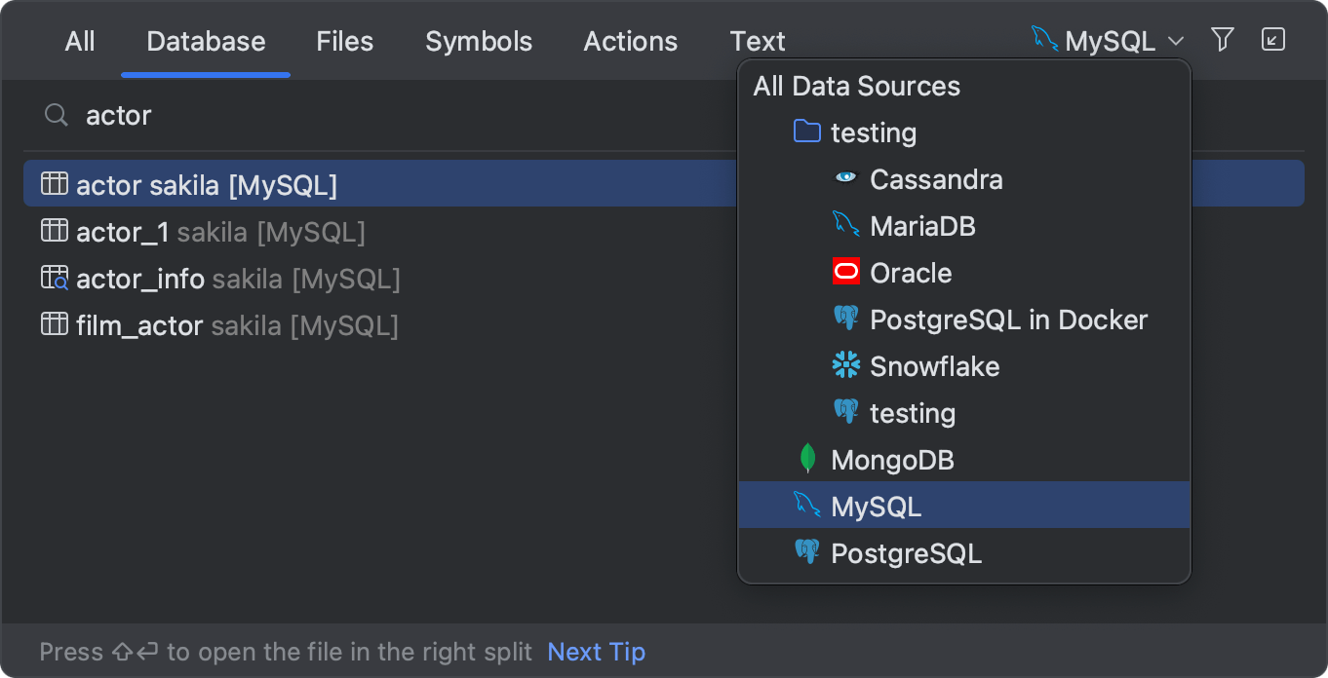Click the Snowflake data source icon

click(x=847, y=365)
